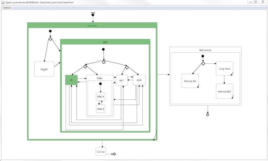The height and width of the screenshot is (161, 268).
Task: Click the Retirement state title
Action: pos(205,50)
